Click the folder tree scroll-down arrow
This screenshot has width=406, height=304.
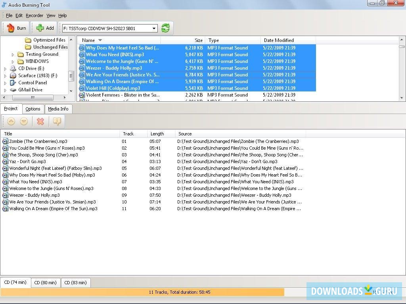(71, 91)
